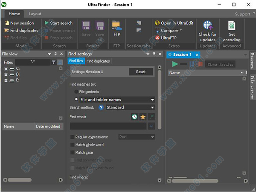Image resolution: width=256 pixels, height=192 pixels.
Task: Enable Match whole word checkbox
Action: pos(73,145)
